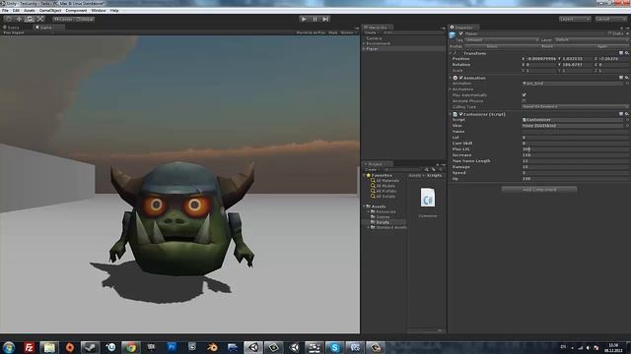Click the prefab Revert button
631x354 pixels.
[x=547, y=46]
